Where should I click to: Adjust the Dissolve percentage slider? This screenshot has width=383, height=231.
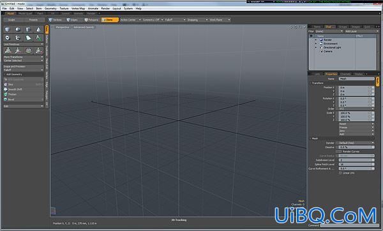pyautogui.click(x=356, y=147)
